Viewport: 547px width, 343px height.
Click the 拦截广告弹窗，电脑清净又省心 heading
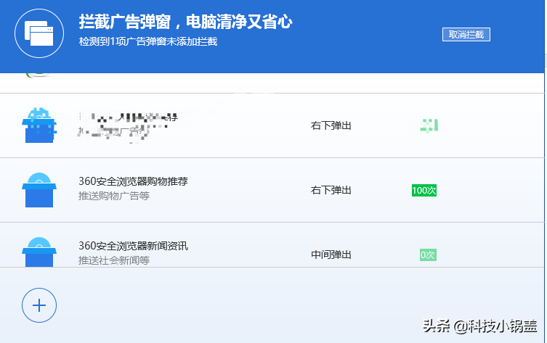tap(185, 22)
